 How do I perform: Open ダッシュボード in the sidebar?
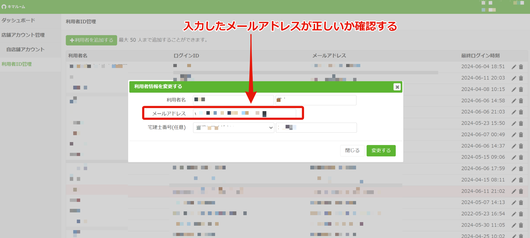18,20
